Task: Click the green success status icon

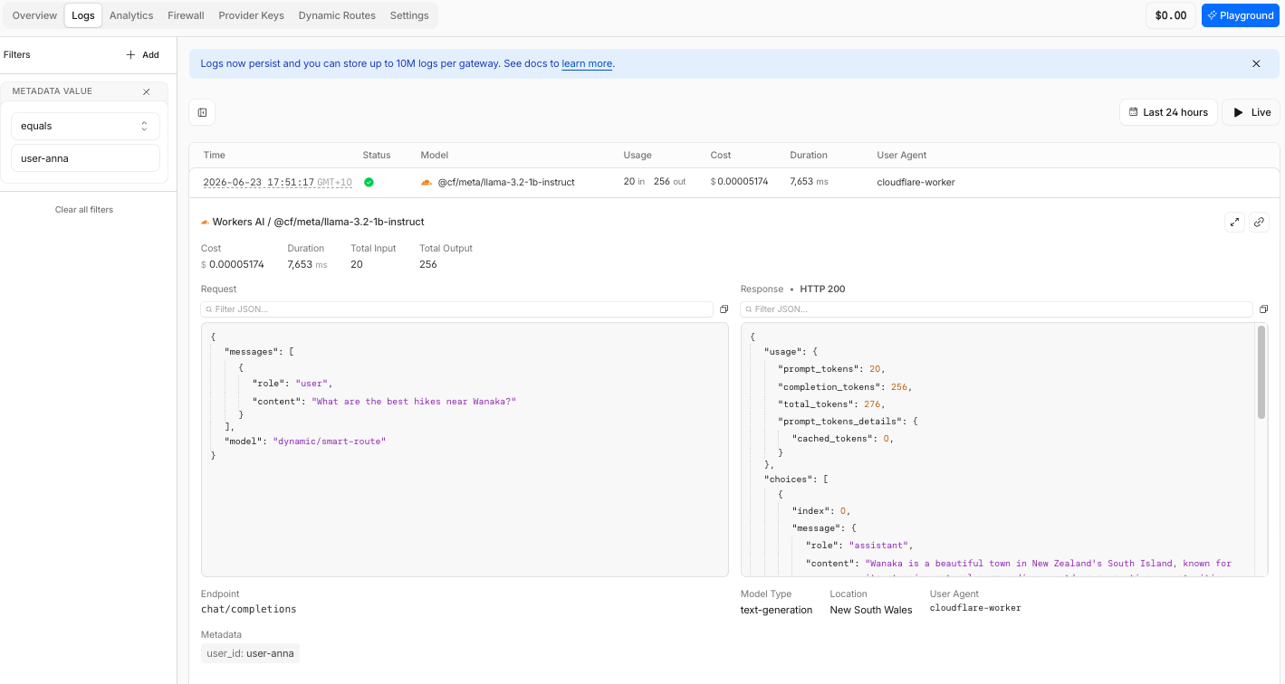Action: click(x=369, y=182)
